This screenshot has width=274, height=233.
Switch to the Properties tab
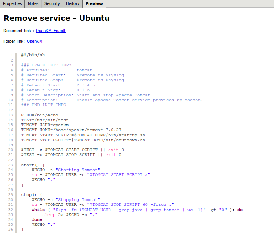(x=12, y=3)
